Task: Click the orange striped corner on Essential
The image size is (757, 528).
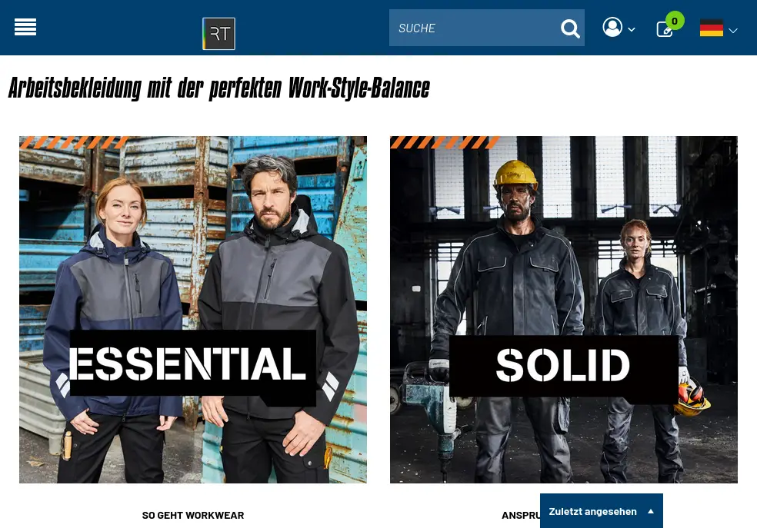Action: pos(74,142)
